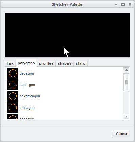The image size is (135, 142).
Task: Click the hexdecagon text label
Action: (30, 96)
